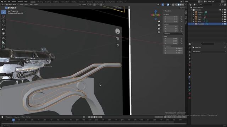Toggle viewport visibility of Collection

click(x=222, y=10)
